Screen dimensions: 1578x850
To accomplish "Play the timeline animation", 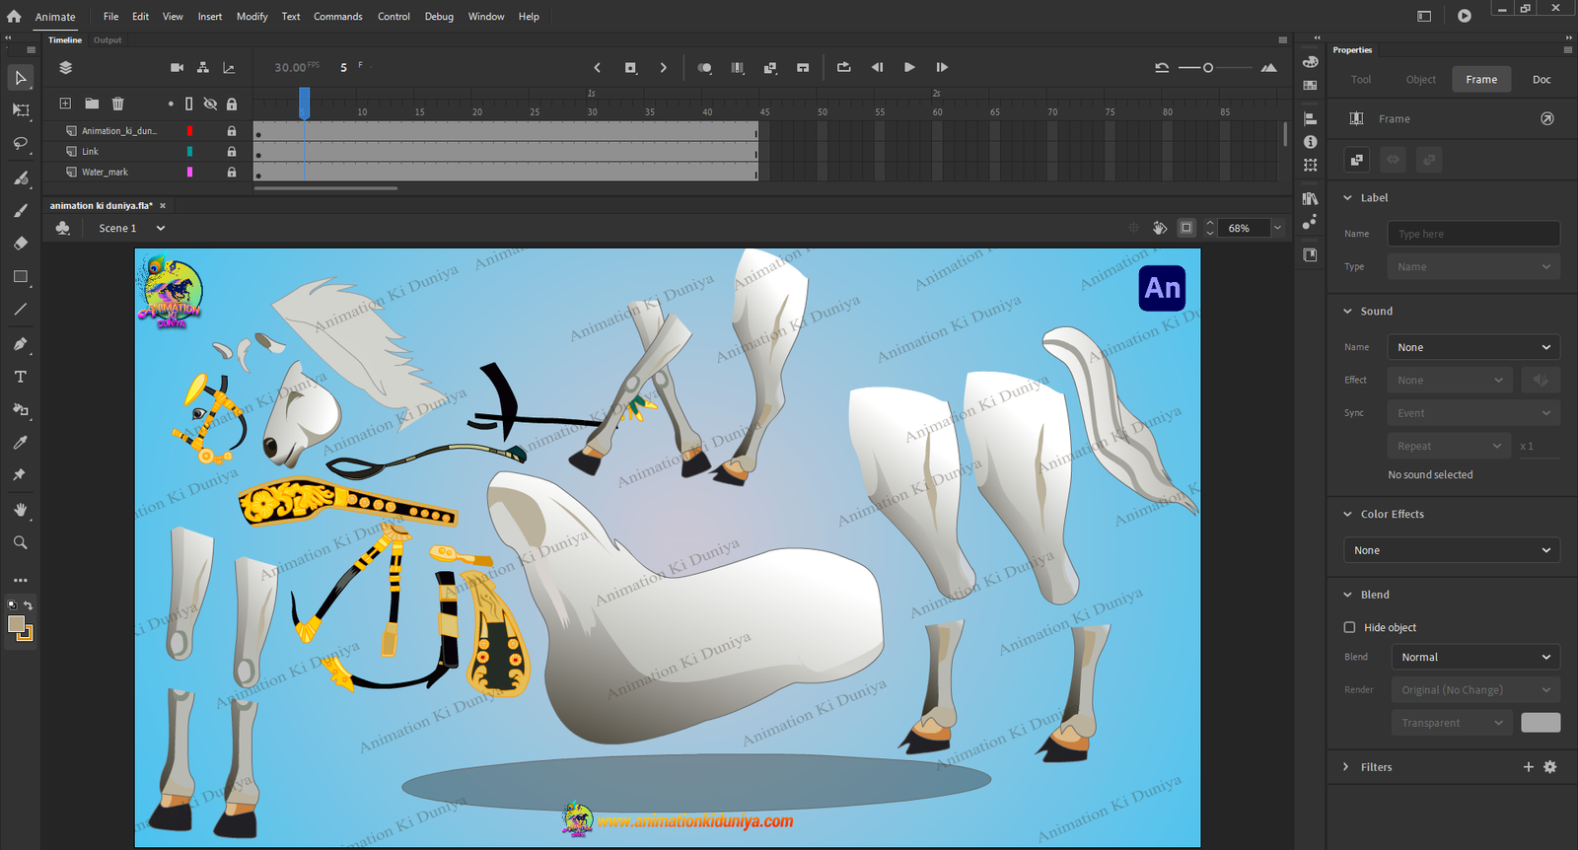I will 909,68.
